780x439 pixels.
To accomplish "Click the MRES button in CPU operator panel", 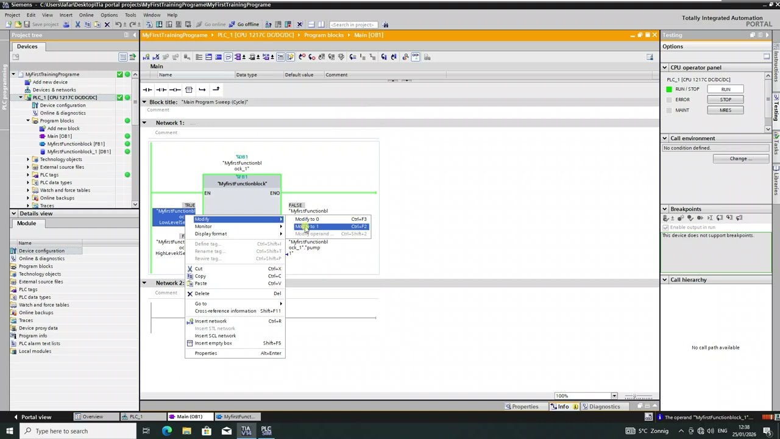I will coord(726,110).
